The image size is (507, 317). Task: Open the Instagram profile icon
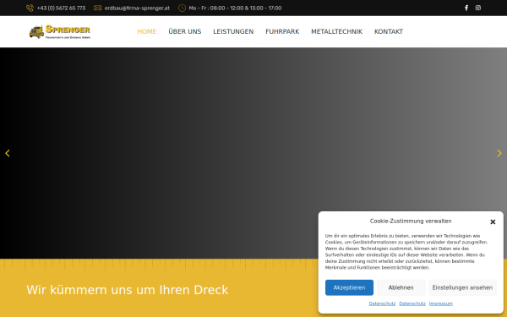[x=478, y=8]
